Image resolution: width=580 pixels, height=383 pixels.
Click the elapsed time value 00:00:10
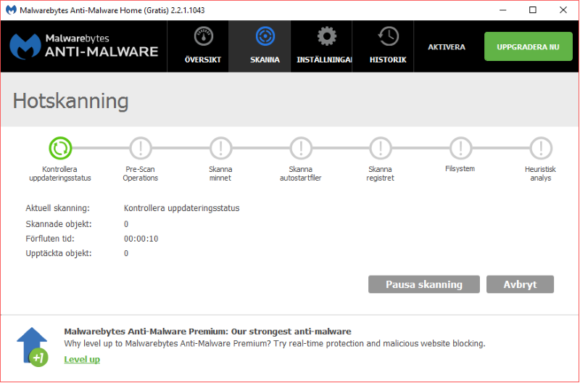pyautogui.click(x=141, y=239)
